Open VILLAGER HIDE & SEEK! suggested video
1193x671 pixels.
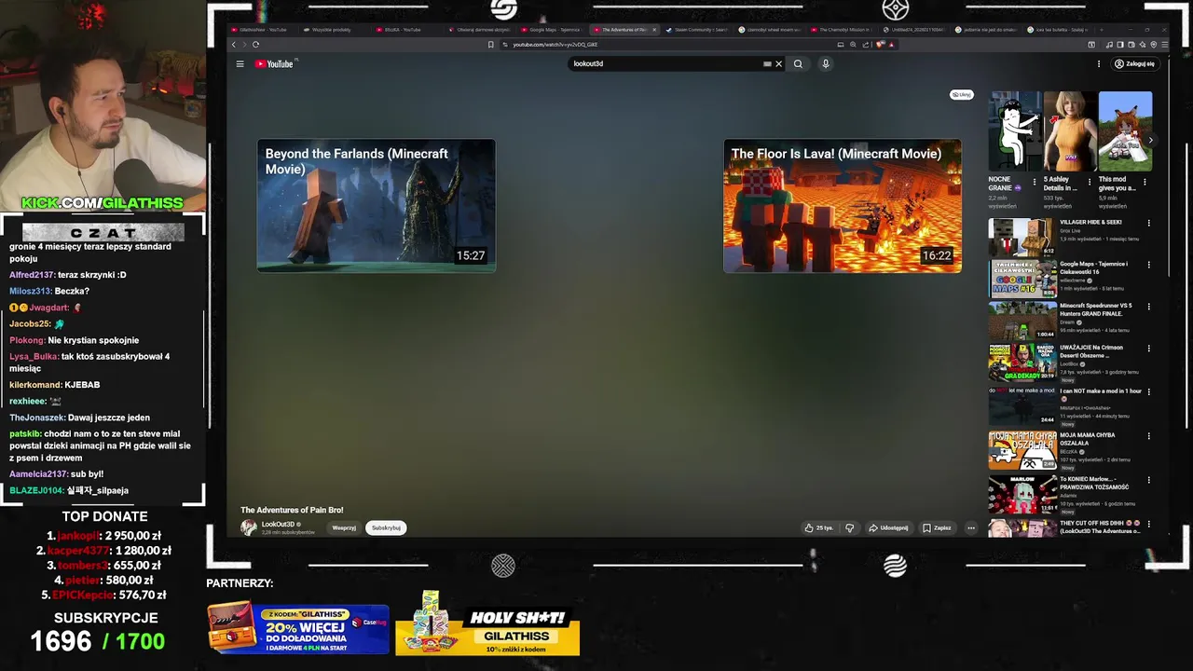(1022, 238)
